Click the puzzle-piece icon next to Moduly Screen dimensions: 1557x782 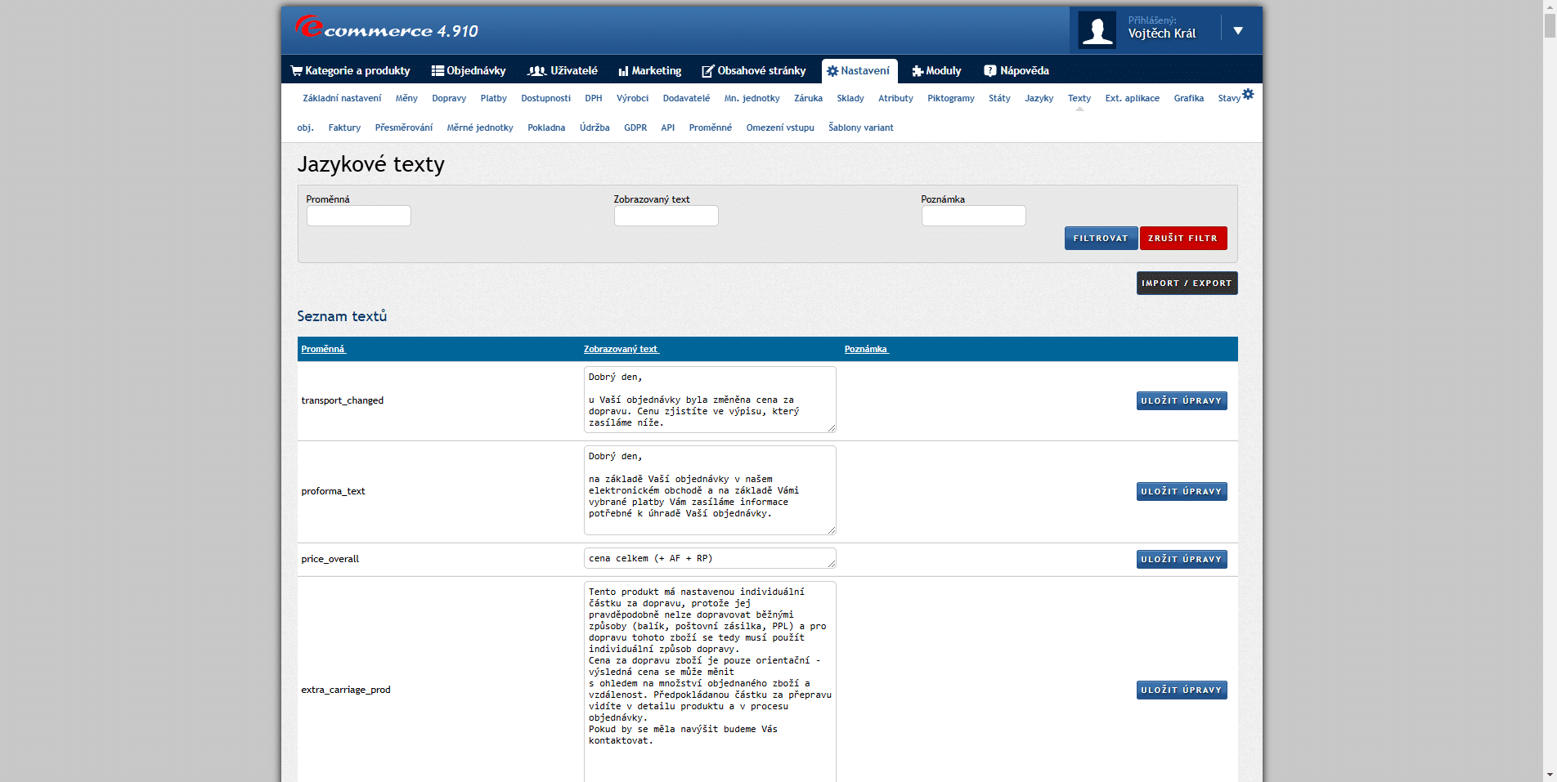pyautogui.click(x=917, y=70)
